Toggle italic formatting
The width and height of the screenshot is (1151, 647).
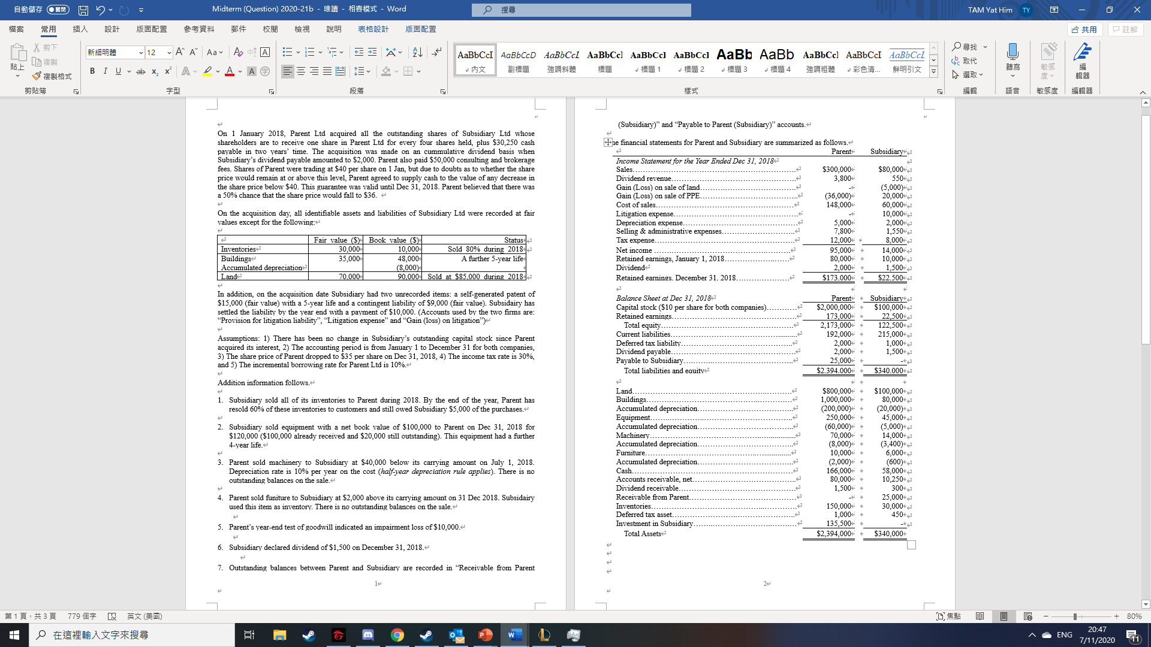pos(105,71)
